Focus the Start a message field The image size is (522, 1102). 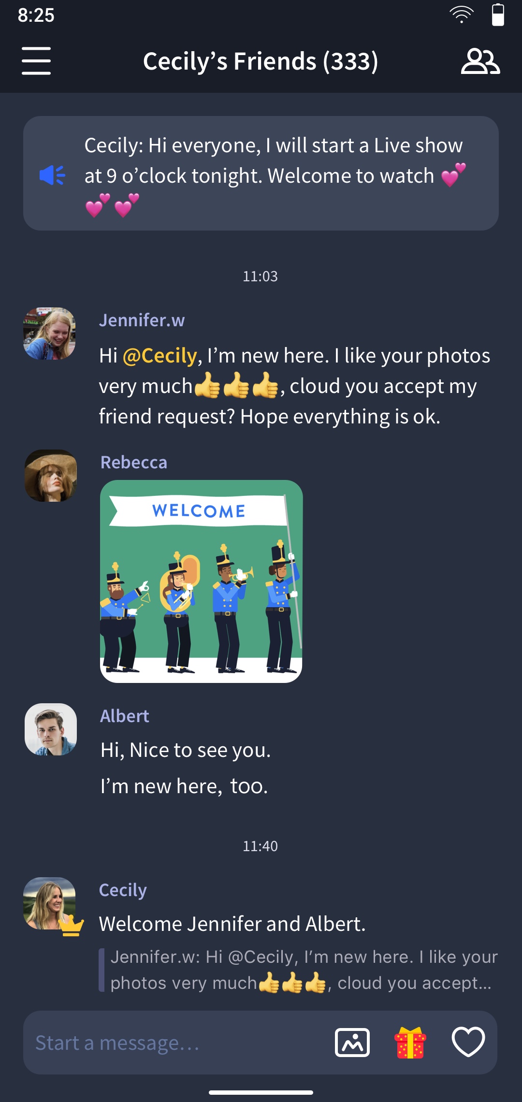179,1043
